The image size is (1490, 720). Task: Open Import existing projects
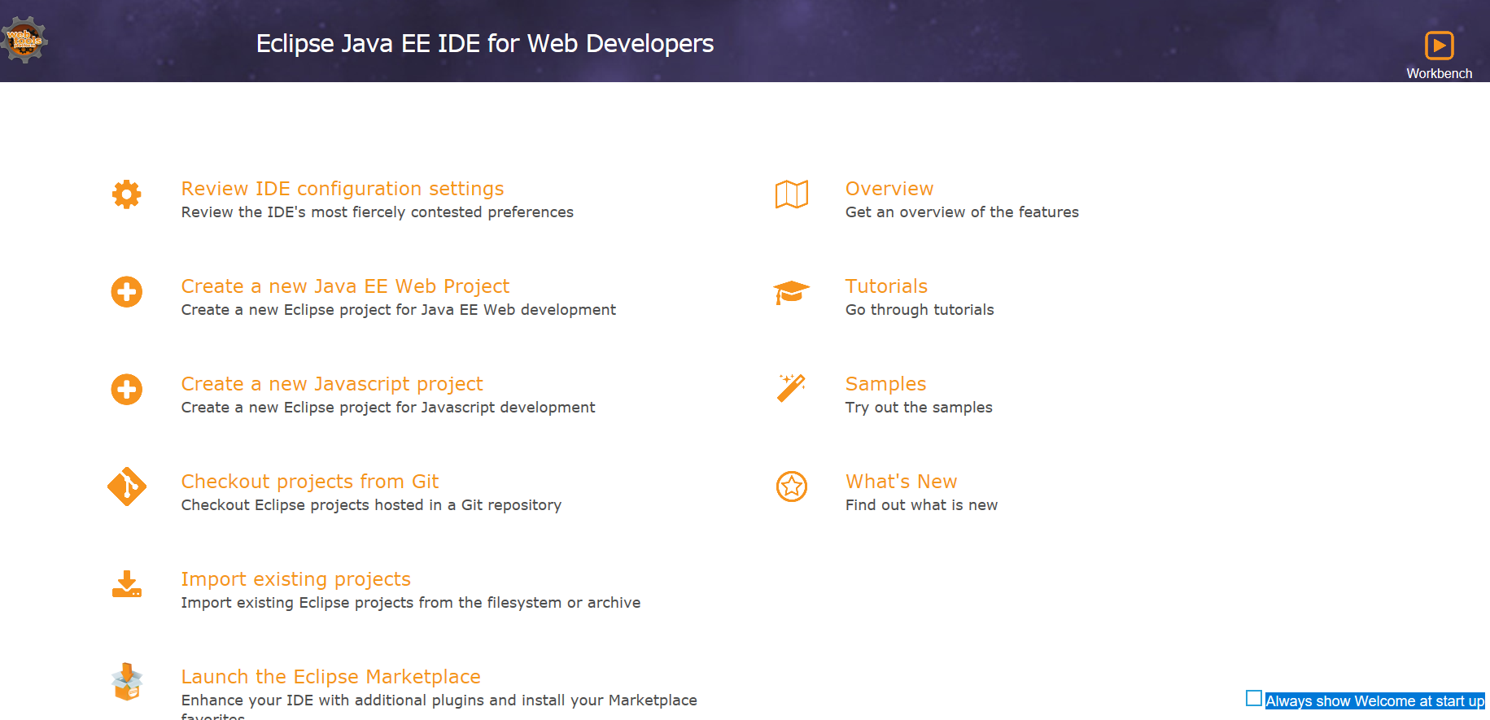click(x=296, y=579)
